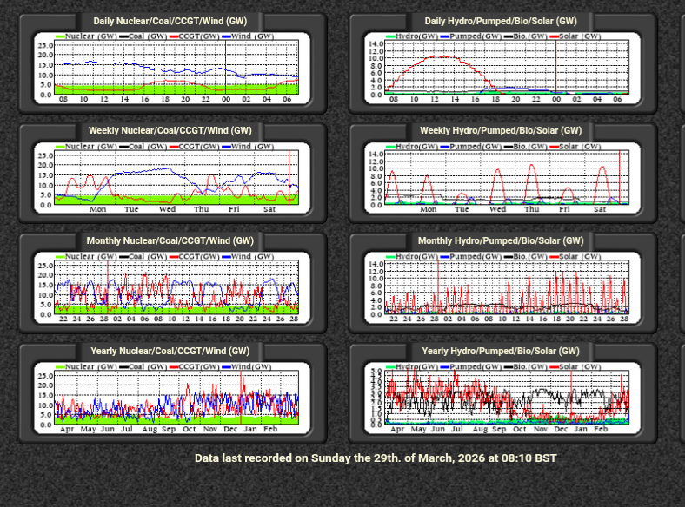Click the Weekly Hydro/Pumped/Bio/Solar (GW) title

501,130
